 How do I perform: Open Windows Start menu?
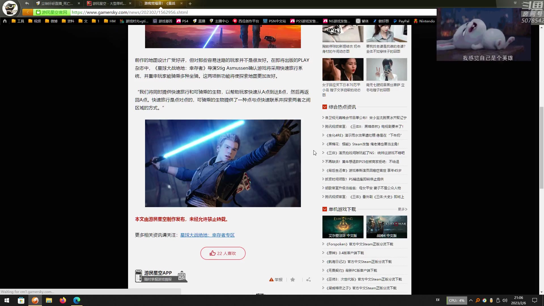pos(7,300)
